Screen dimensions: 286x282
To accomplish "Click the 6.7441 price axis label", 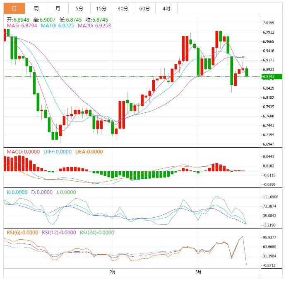I will click(268, 125).
